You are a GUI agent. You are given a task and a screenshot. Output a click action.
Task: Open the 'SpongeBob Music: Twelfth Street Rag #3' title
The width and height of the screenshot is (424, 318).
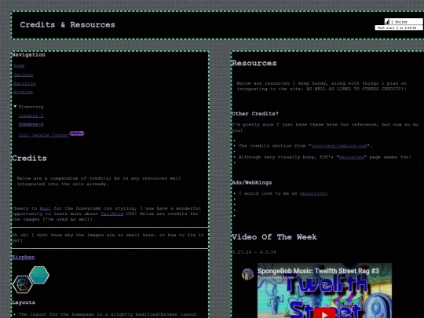pos(318,271)
